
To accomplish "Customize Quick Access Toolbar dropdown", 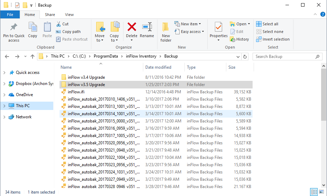I will [31, 6].
